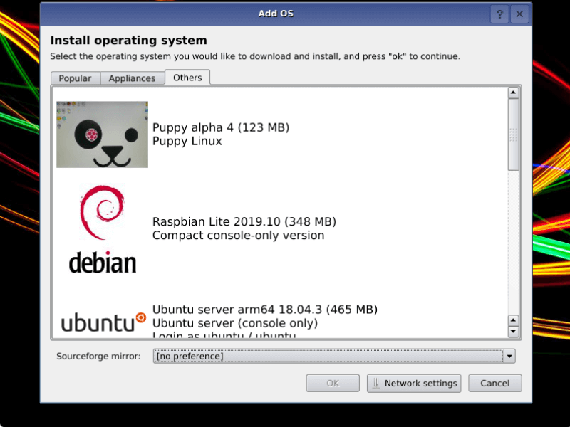
Task: Click the network cable icon
Action: click(x=376, y=383)
